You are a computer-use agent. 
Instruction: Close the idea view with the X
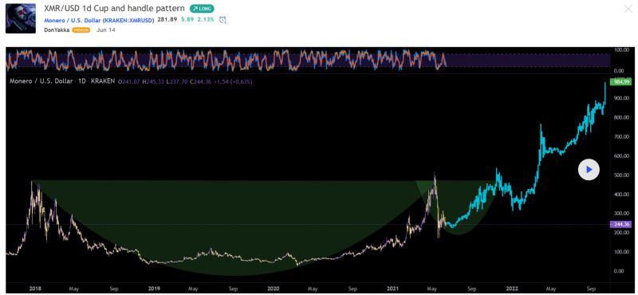(x=628, y=9)
